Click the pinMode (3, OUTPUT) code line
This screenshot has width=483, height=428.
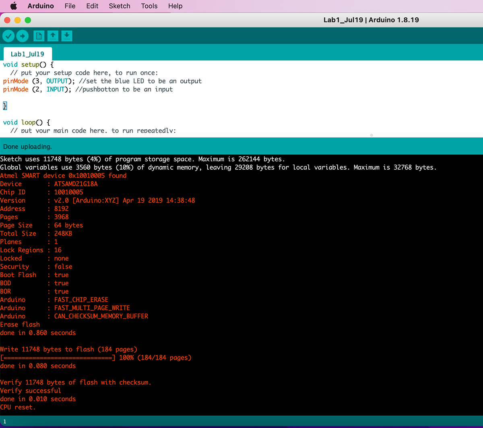pyautogui.click(x=102, y=81)
